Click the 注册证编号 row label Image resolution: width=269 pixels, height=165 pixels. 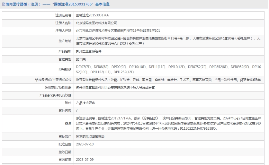pos(63,15)
